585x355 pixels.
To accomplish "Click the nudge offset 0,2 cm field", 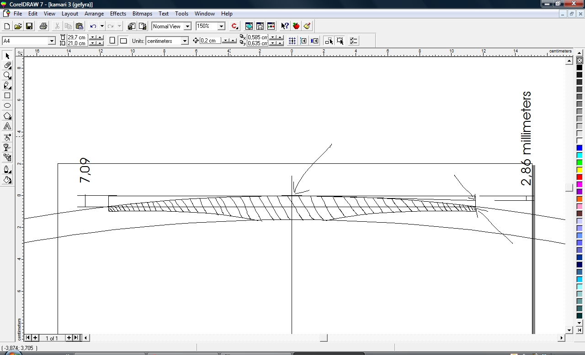I will [210, 41].
